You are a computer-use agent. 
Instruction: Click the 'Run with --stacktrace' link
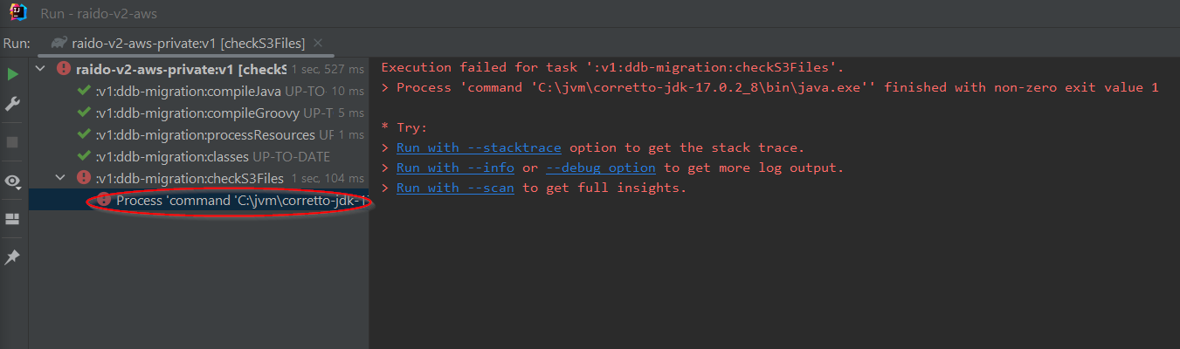[x=479, y=147]
